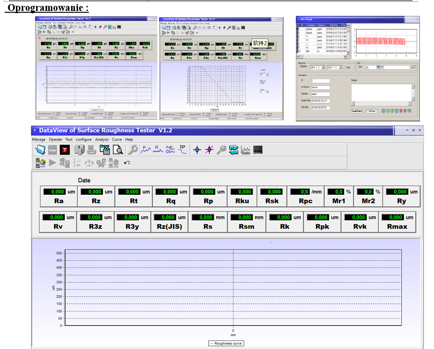
Task: Open print preview with magnifier page icon
Action: coord(118,150)
